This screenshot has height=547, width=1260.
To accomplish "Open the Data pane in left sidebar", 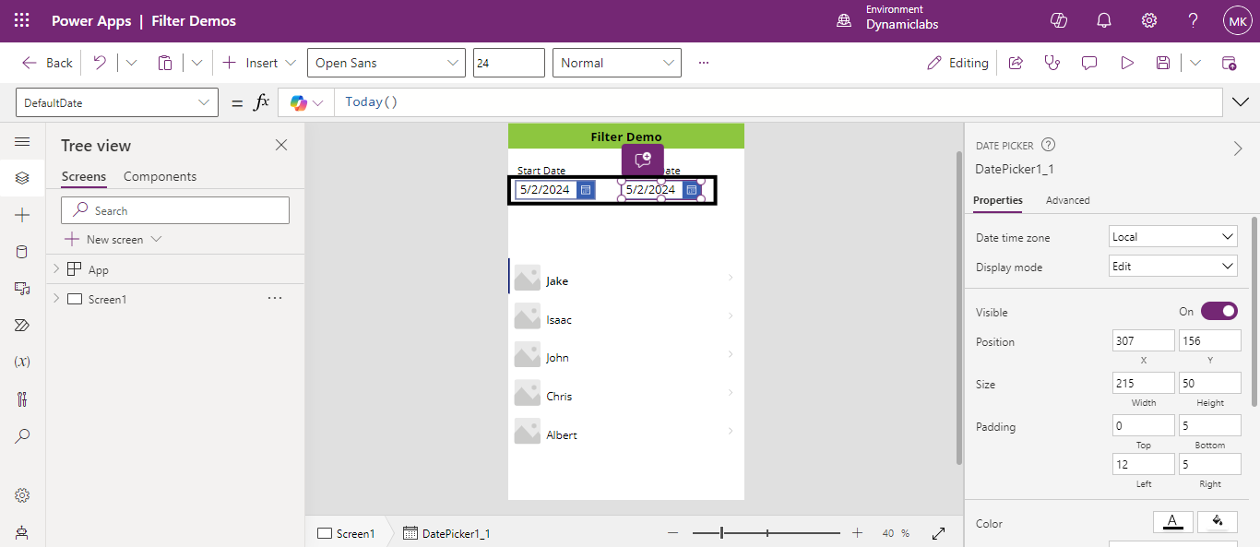I will 22,252.
